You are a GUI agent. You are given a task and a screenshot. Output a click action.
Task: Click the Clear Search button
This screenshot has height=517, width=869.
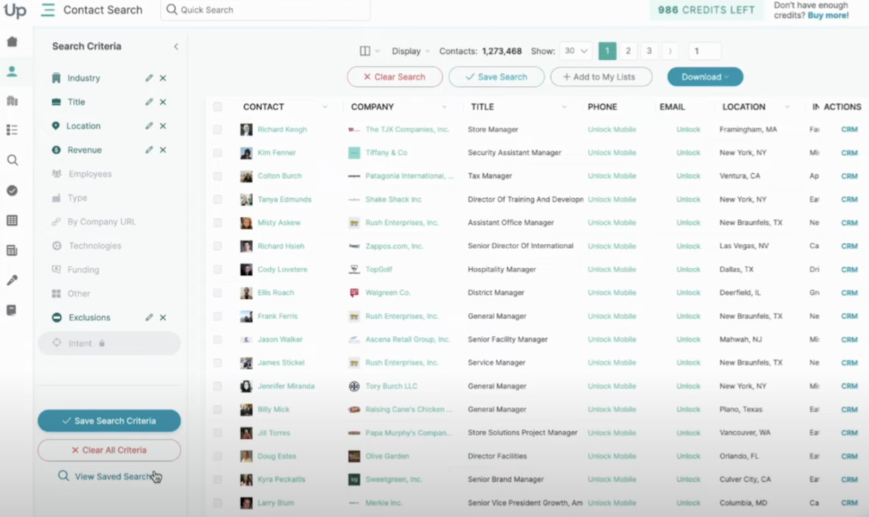[x=395, y=77]
